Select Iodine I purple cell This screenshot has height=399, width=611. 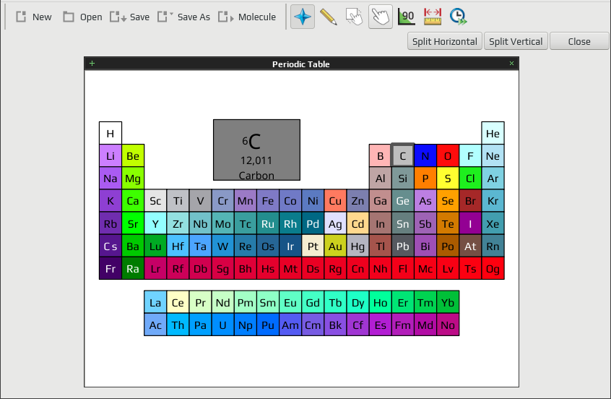click(x=470, y=223)
